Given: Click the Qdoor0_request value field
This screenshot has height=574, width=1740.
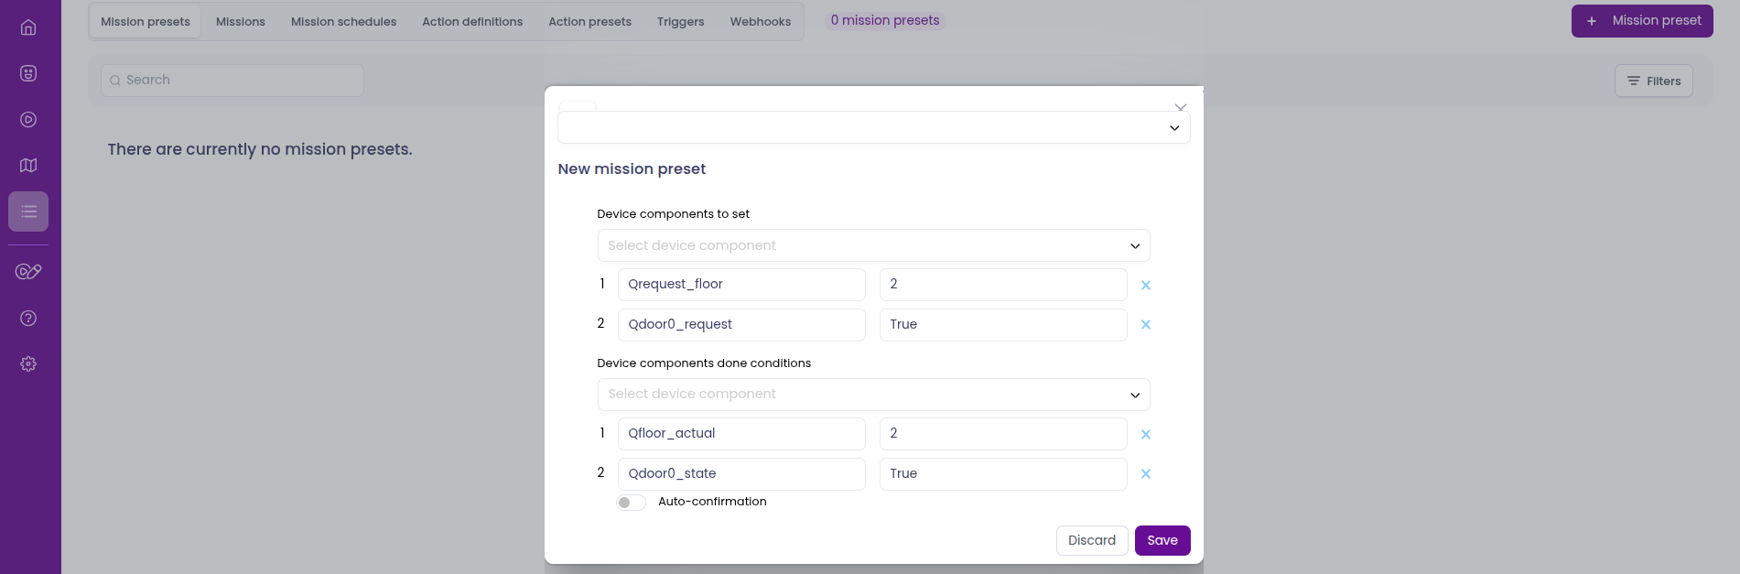Looking at the screenshot, I should coord(1002,325).
